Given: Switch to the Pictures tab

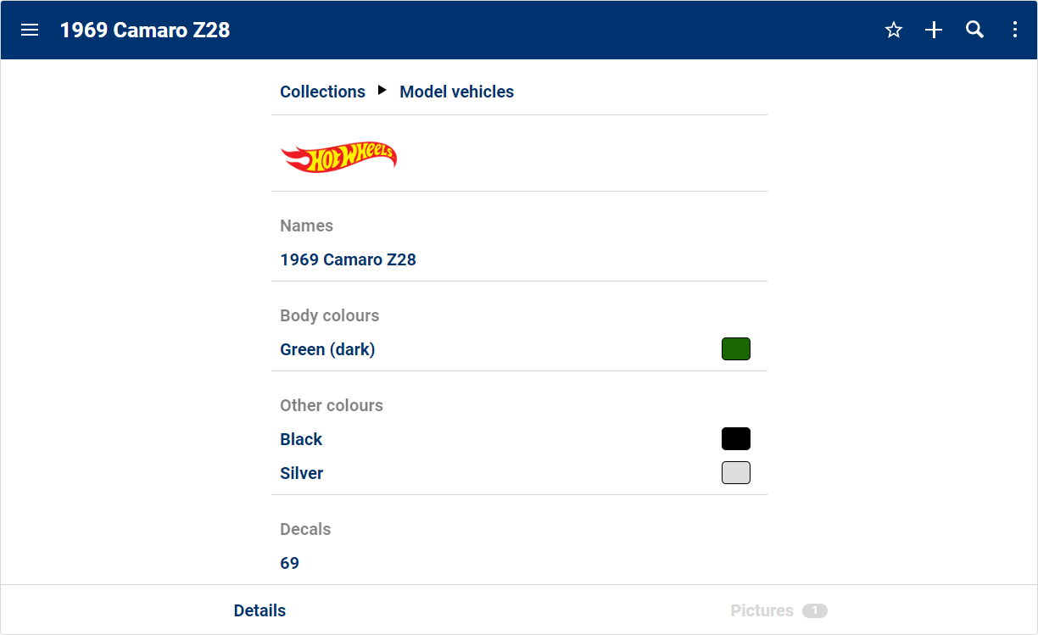Looking at the screenshot, I should click(762, 610).
